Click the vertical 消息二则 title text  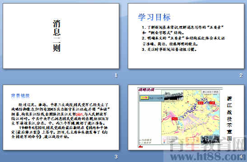(x=57, y=36)
